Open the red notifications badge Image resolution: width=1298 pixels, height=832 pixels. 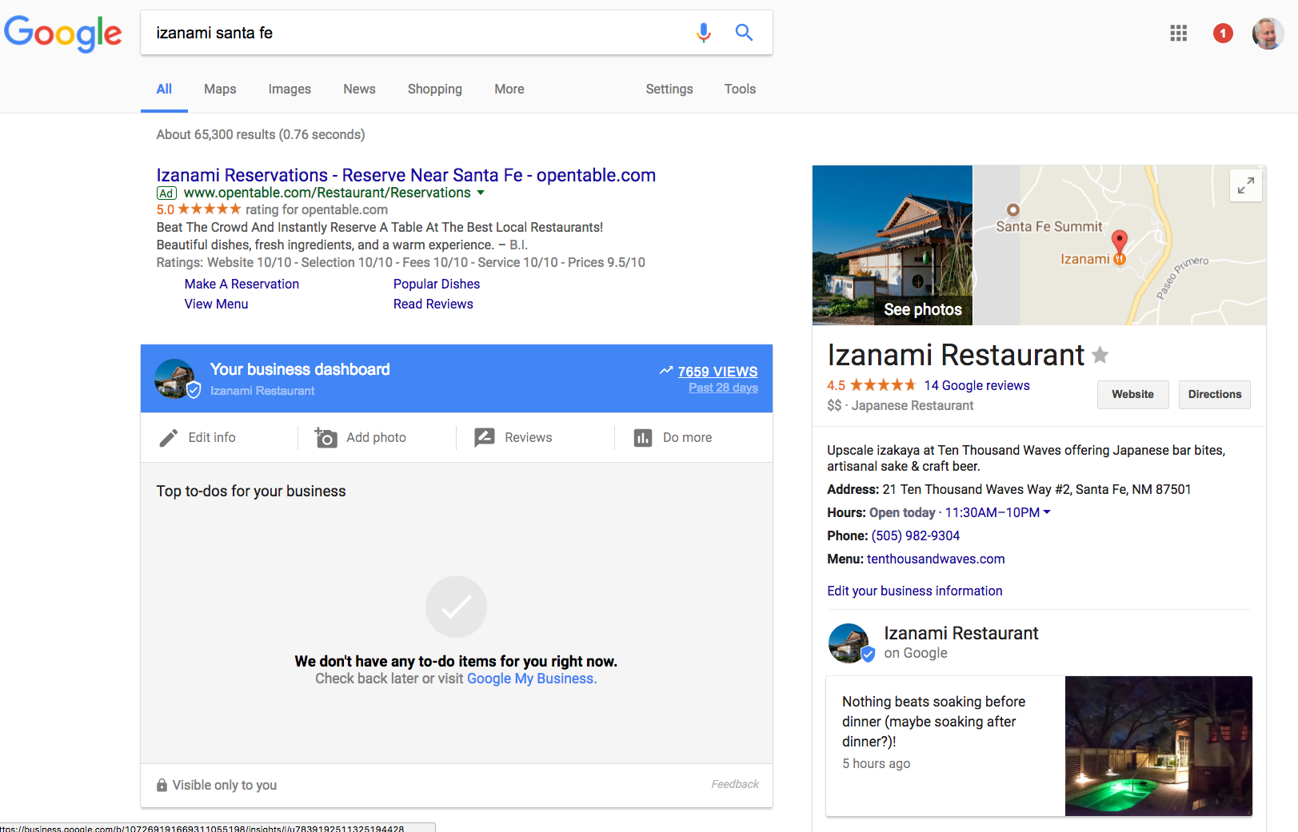[1222, 33]
